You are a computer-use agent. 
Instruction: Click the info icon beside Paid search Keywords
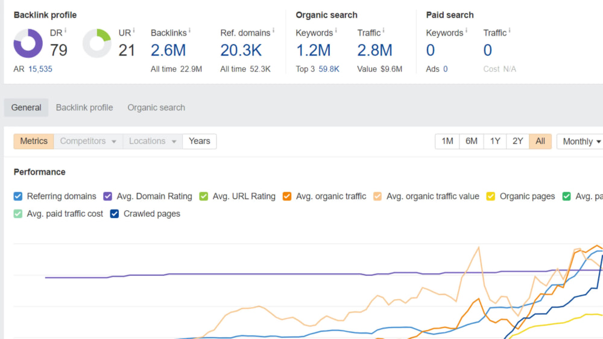click(x=467, y=30)
